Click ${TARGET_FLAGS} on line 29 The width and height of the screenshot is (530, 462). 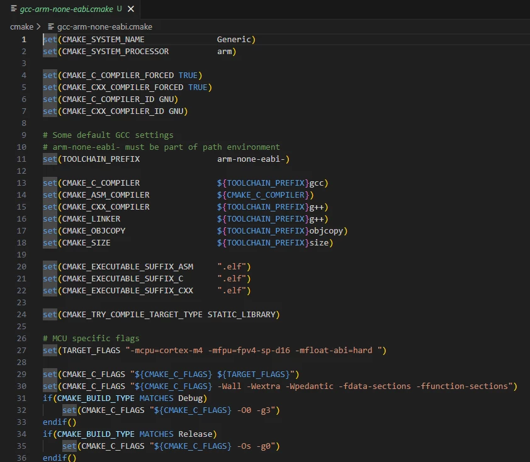tap(254, 375)
